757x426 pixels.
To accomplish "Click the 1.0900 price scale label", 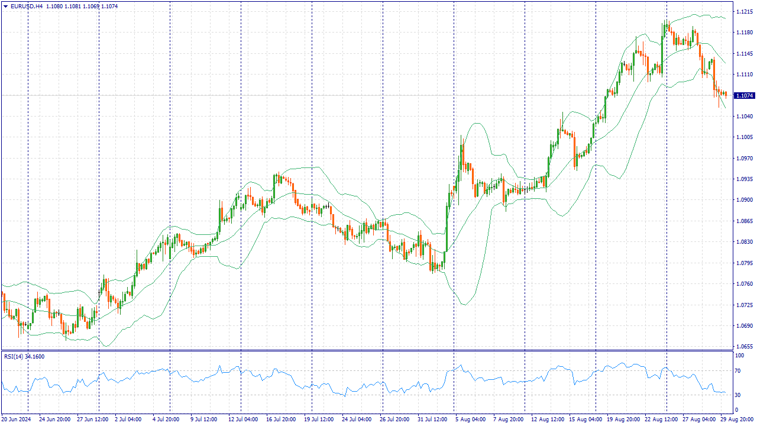I will (x=744, y=200).
